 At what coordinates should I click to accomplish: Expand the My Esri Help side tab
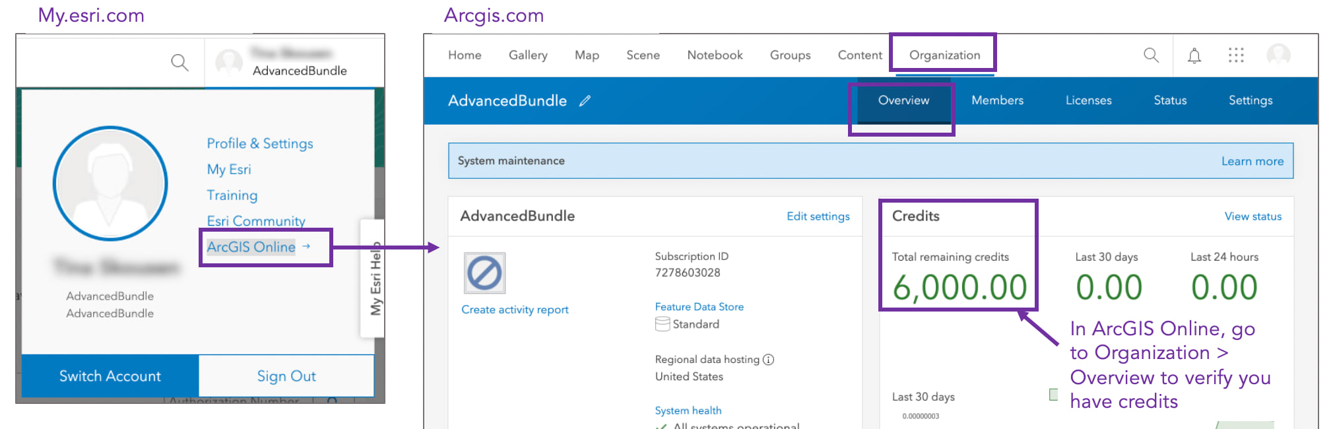(375, 279)
